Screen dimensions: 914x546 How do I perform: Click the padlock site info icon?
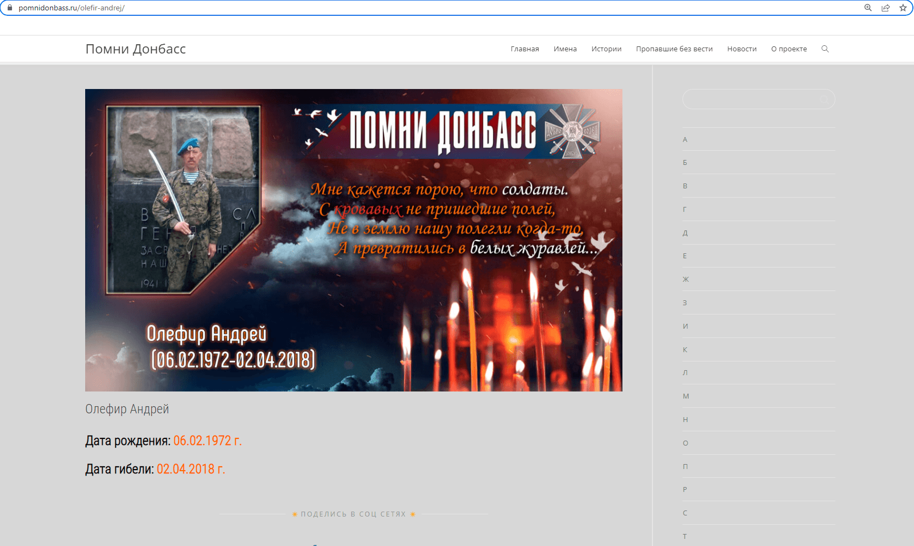tap(9, 8)
